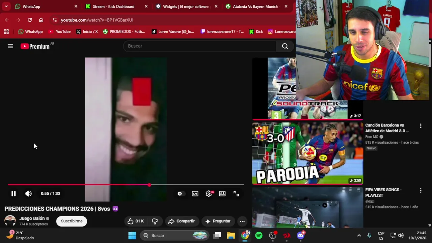
Task: Open the WhatsApp bookmark
Action: [x=30, y=31]
